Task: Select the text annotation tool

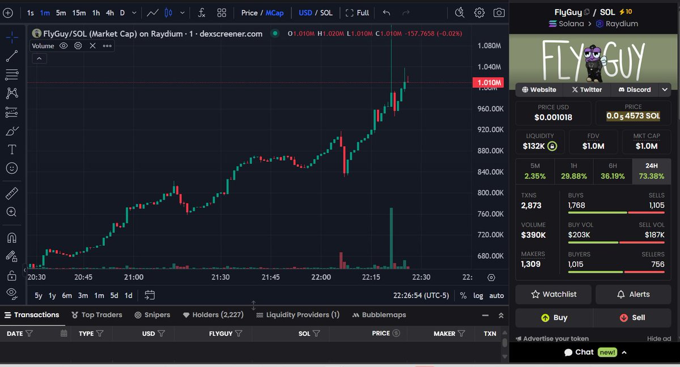Action: [x=12, y=150]
